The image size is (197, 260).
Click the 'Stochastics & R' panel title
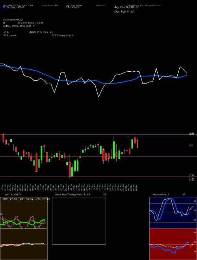tap(161, 195)
